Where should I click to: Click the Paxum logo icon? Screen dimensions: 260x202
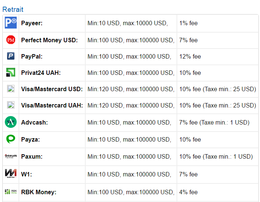(x=11, y=156)
